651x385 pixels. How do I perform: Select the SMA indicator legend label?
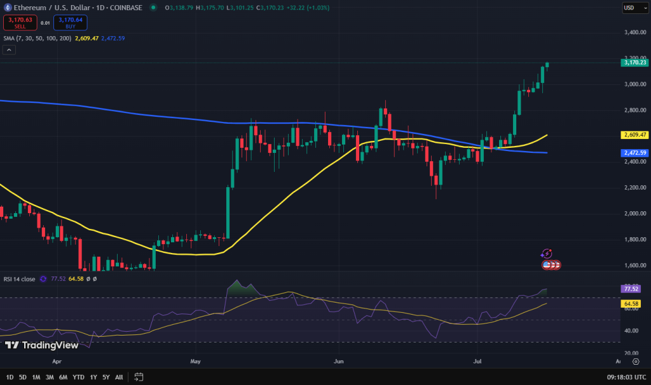point(38,38)
